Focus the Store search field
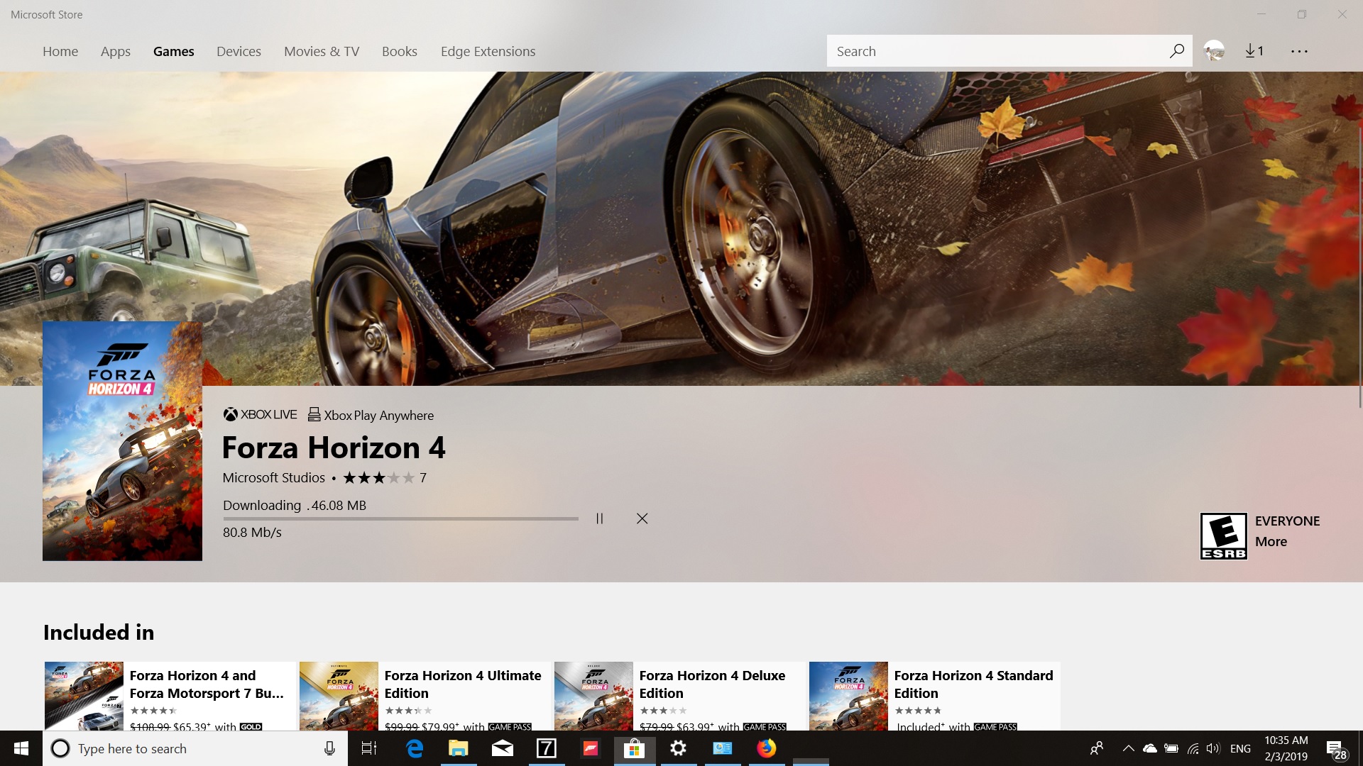 [x=994, y=51]
